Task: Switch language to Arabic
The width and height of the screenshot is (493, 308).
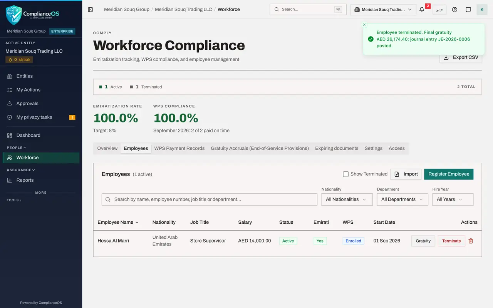Action: (x=439, y=10)
